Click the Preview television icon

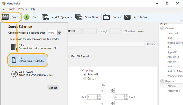click(x=106, y=17)
